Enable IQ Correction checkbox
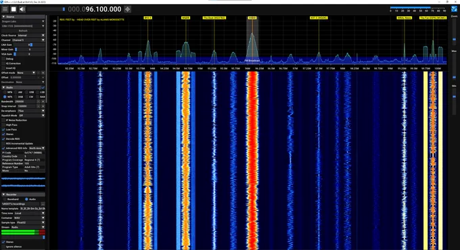460x250 pixels. (3, 64)
